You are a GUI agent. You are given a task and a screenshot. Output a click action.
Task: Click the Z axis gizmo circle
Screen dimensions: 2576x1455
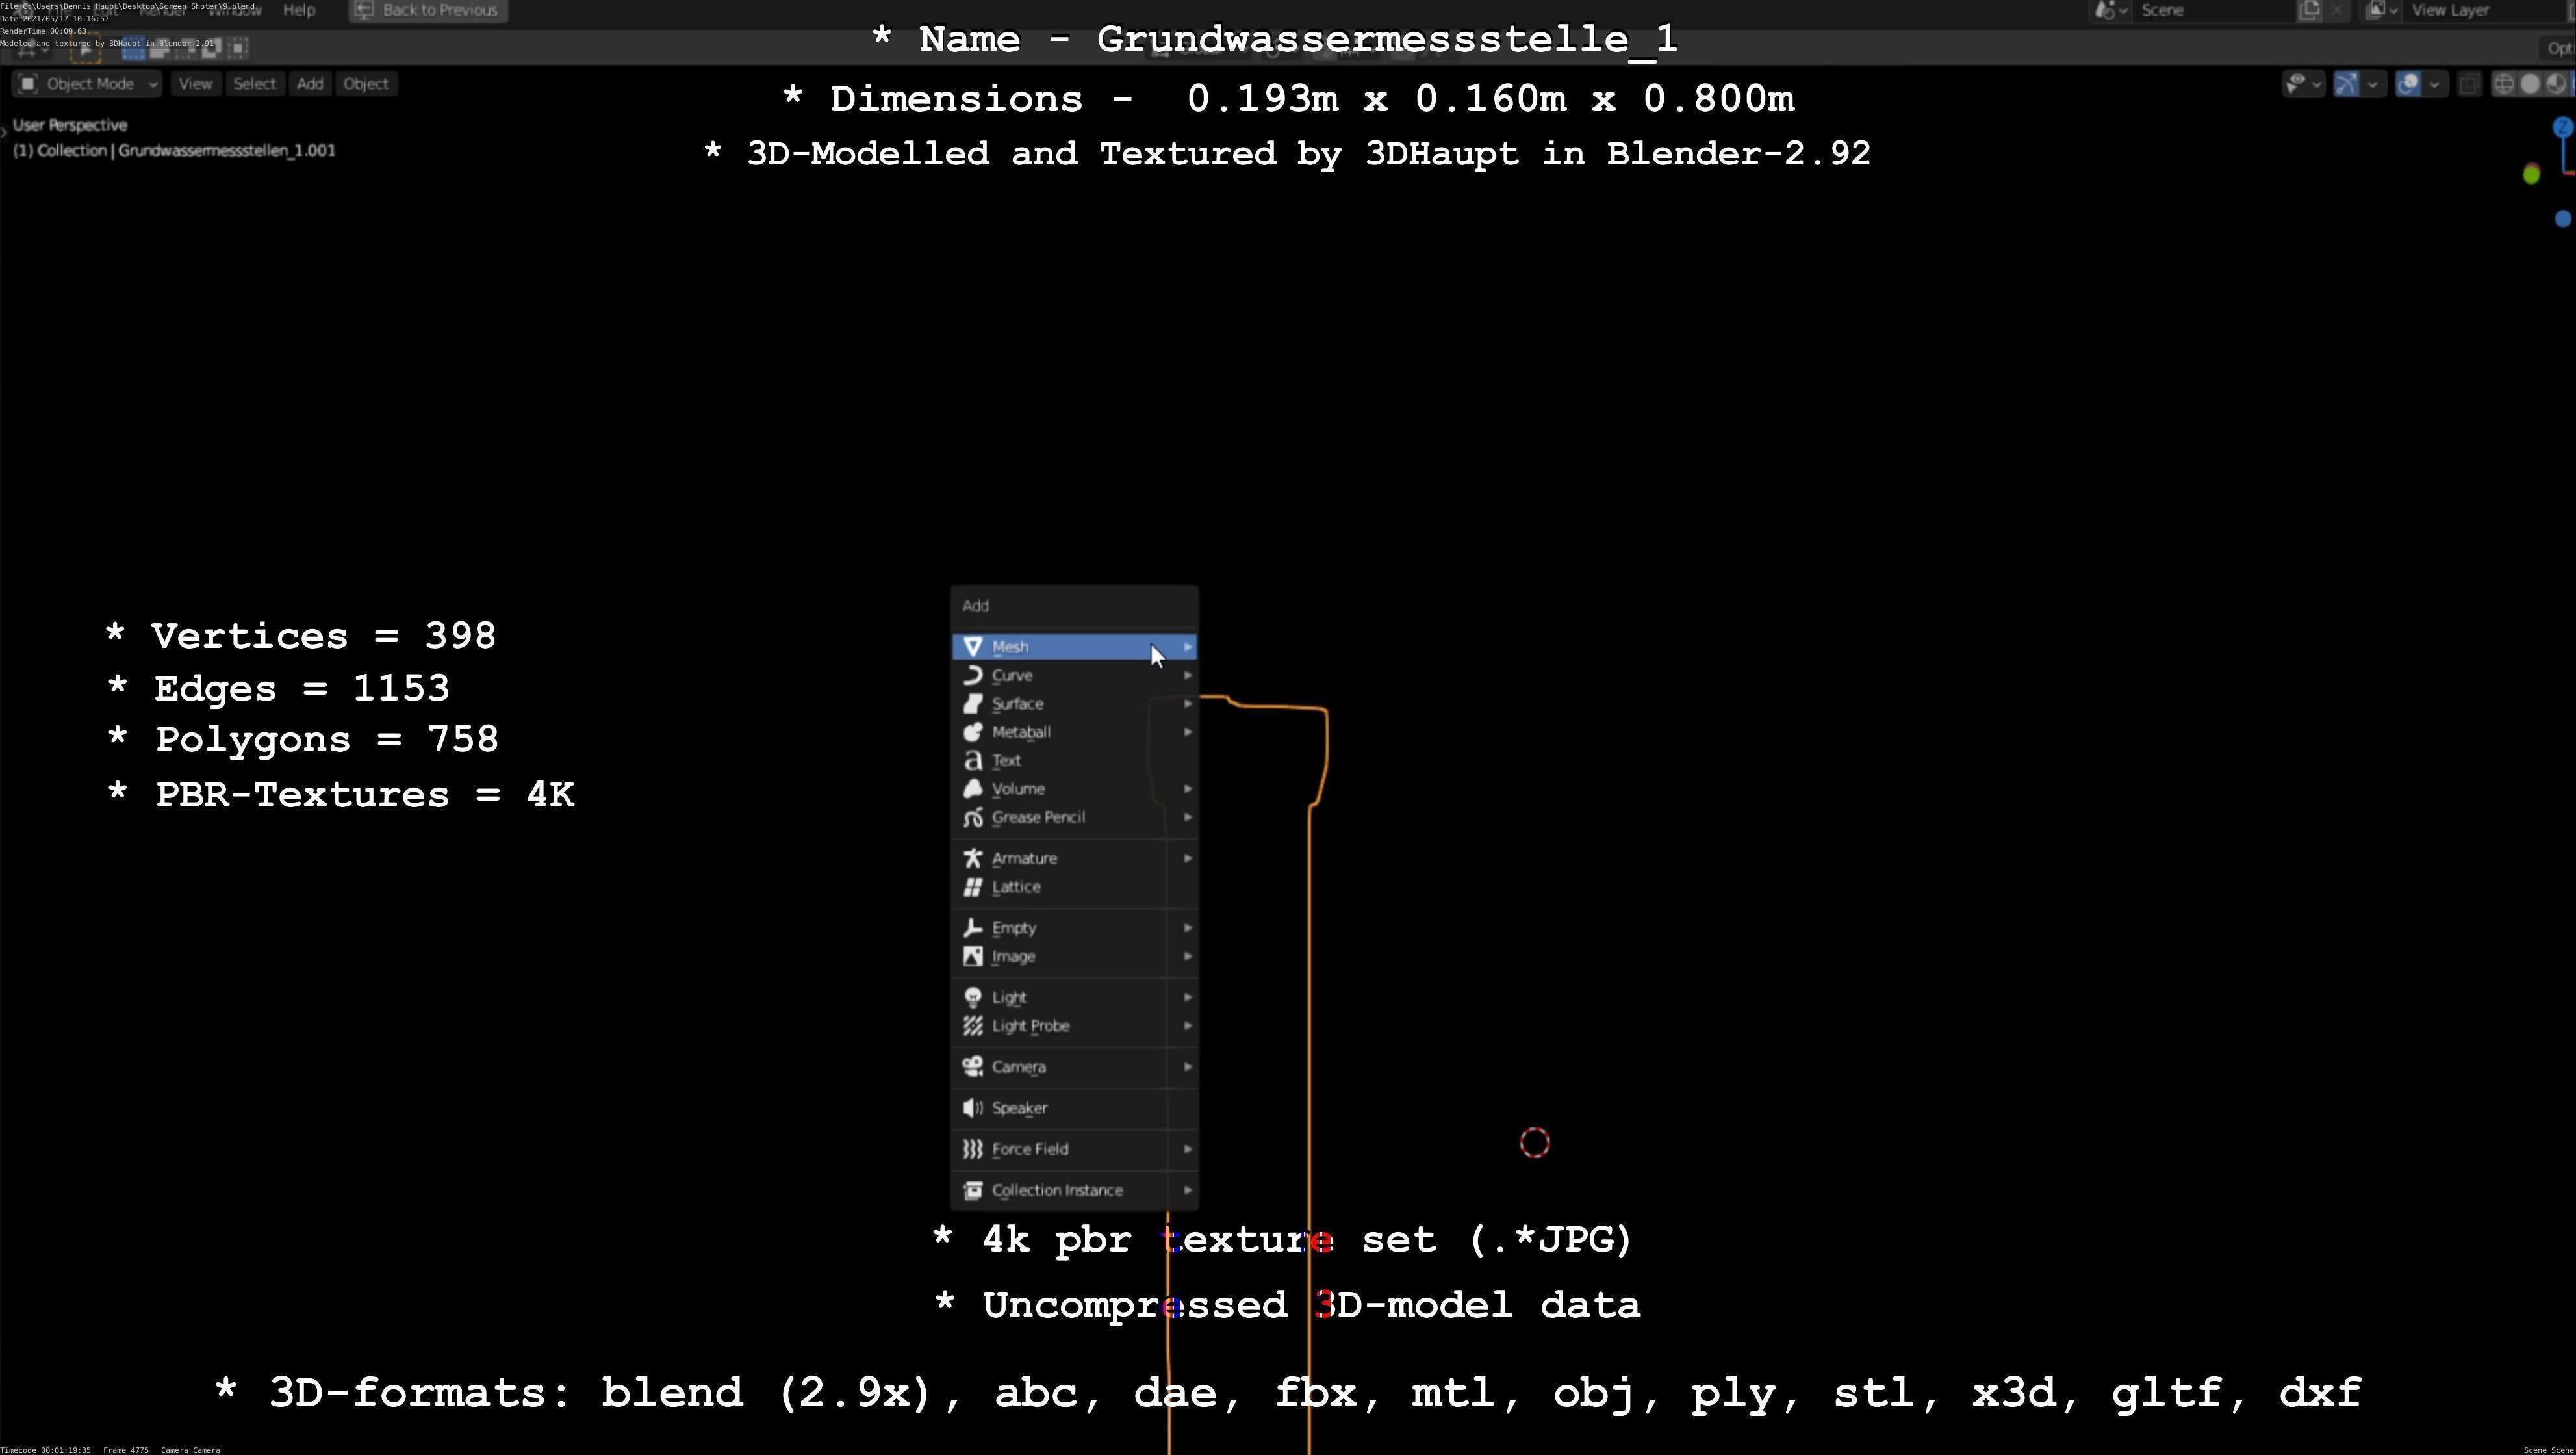(2562, 127)
